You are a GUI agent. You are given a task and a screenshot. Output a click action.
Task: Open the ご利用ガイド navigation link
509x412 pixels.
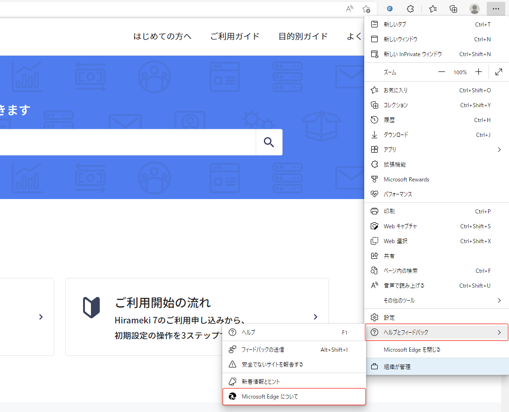(235, 36)
